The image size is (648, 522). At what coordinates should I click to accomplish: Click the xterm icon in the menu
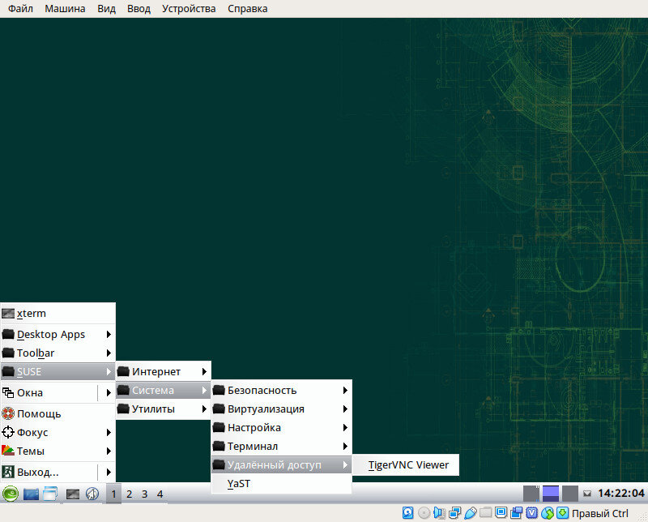tap(8, 313)
